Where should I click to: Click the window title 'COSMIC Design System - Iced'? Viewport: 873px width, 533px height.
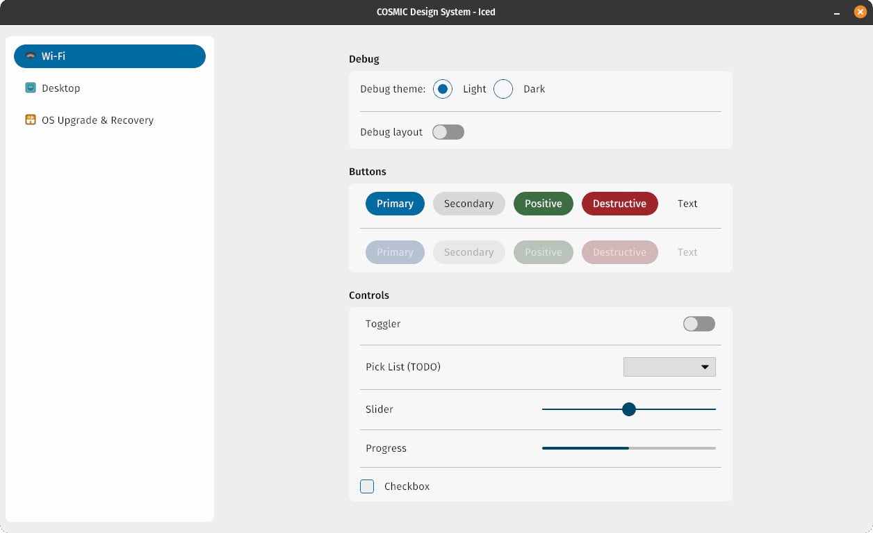pos(436,12)
